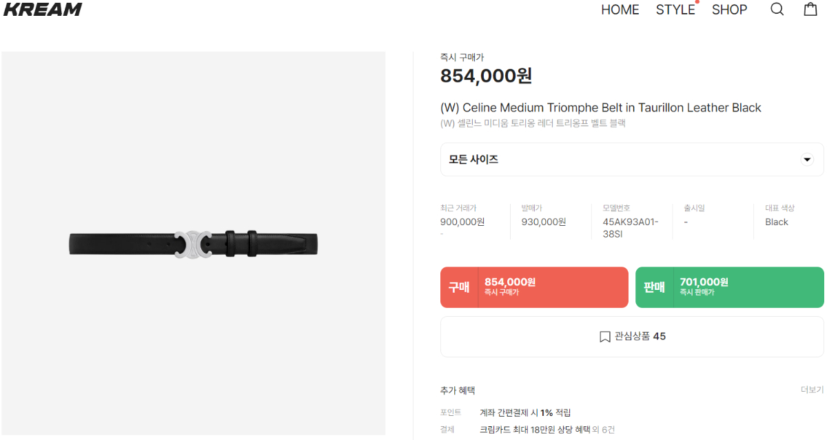
Task: Expand benefits with 더보기 link
Action: click(x=812, y=390)
